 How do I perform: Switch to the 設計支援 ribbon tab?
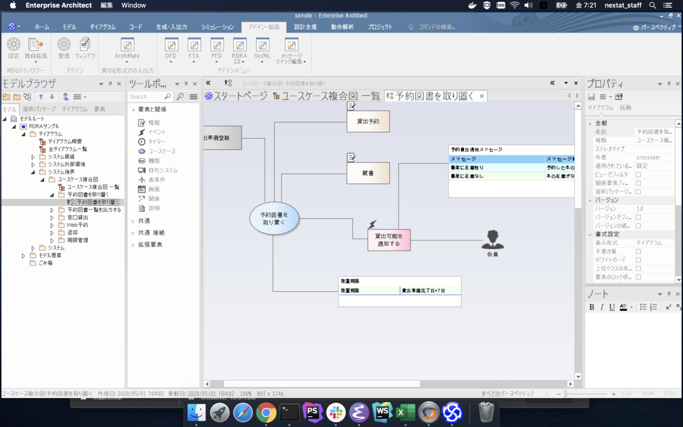click(x=306, y=27)
